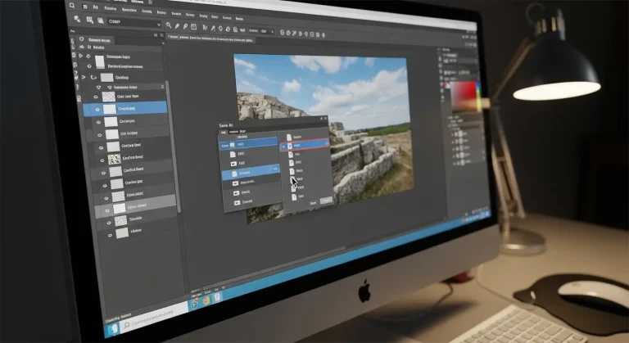The image size is (629, 343).
Task: Open the Windows Start button on the taskbar
Action: point(113,328)
